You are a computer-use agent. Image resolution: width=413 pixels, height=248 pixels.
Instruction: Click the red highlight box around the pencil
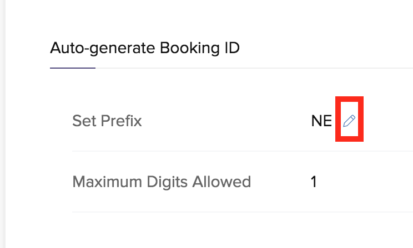click(x=349, y=119)
